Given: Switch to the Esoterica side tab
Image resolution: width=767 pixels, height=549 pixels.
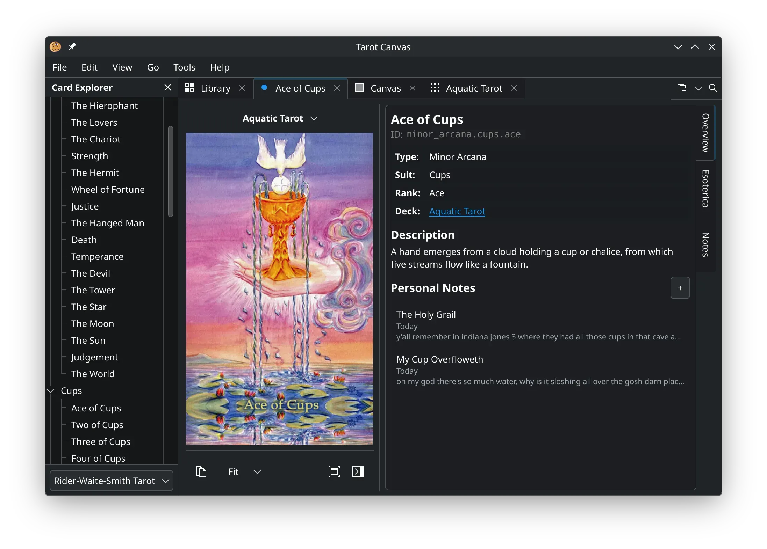Looking at the screenshot, I should (x=705, y=189).
